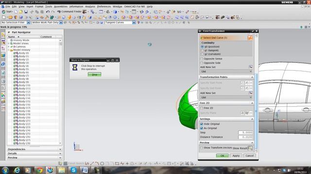This screenshot has width=311, height=174.
Task: Select g1 (tangent) continuity
Action: pyautogui.click(x=202, y=50)
